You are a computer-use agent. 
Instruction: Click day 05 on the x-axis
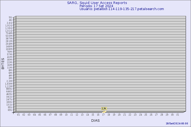[40, 115]
